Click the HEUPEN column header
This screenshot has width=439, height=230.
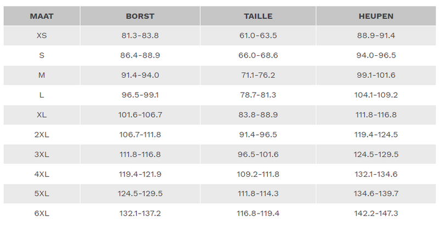[x=376, y=16]
